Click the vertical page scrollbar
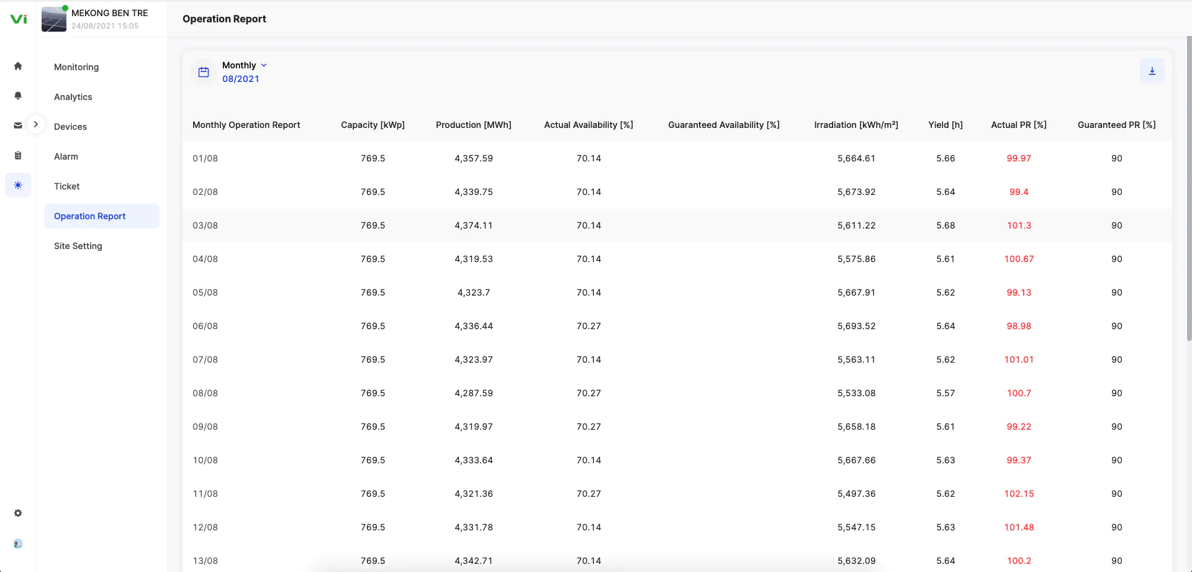The width and height of the screenshot is (1192, 572). (x=1188, y=186)
